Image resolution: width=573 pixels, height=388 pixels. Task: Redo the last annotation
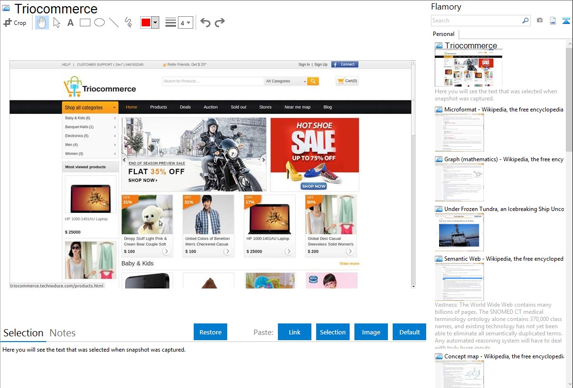coord(220,22)
